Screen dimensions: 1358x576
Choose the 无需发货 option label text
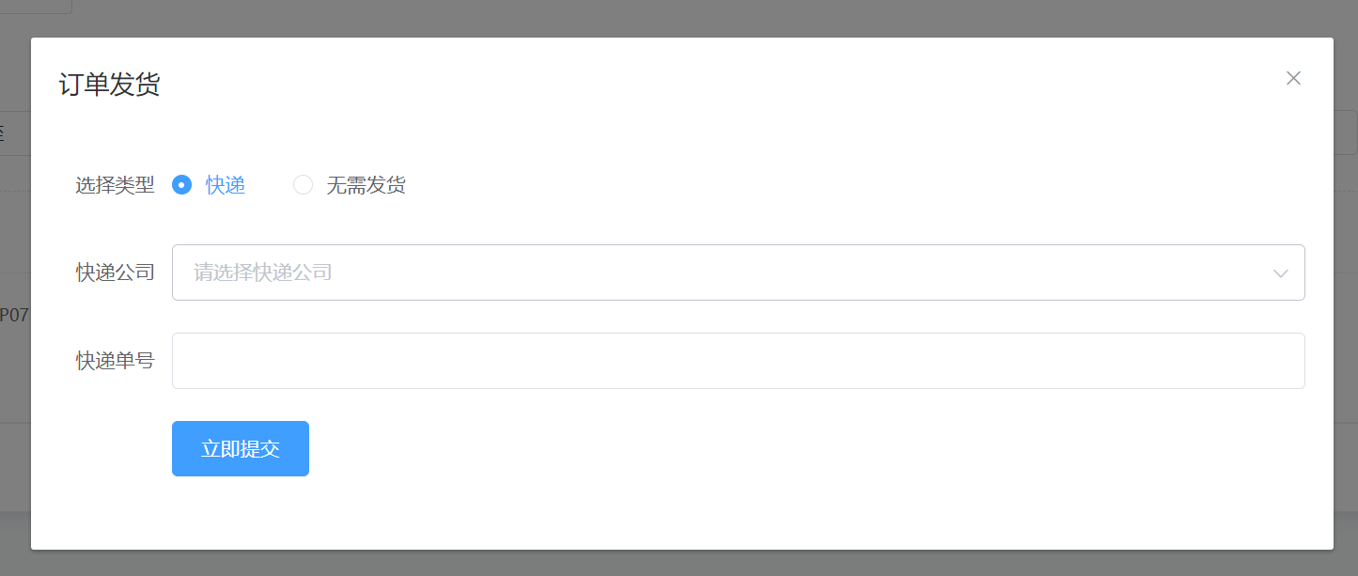[x=366, y=185]
